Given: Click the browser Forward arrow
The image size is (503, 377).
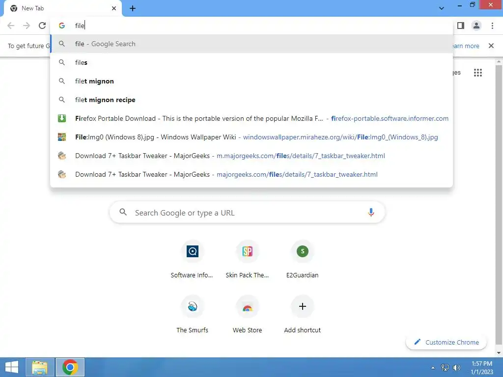Looking at the screenshot, I should click(x=27, y=26).
